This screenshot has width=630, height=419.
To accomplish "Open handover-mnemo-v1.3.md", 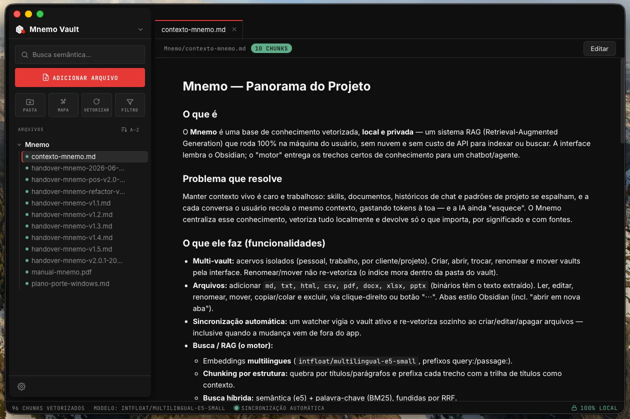I will click(85, 226).
